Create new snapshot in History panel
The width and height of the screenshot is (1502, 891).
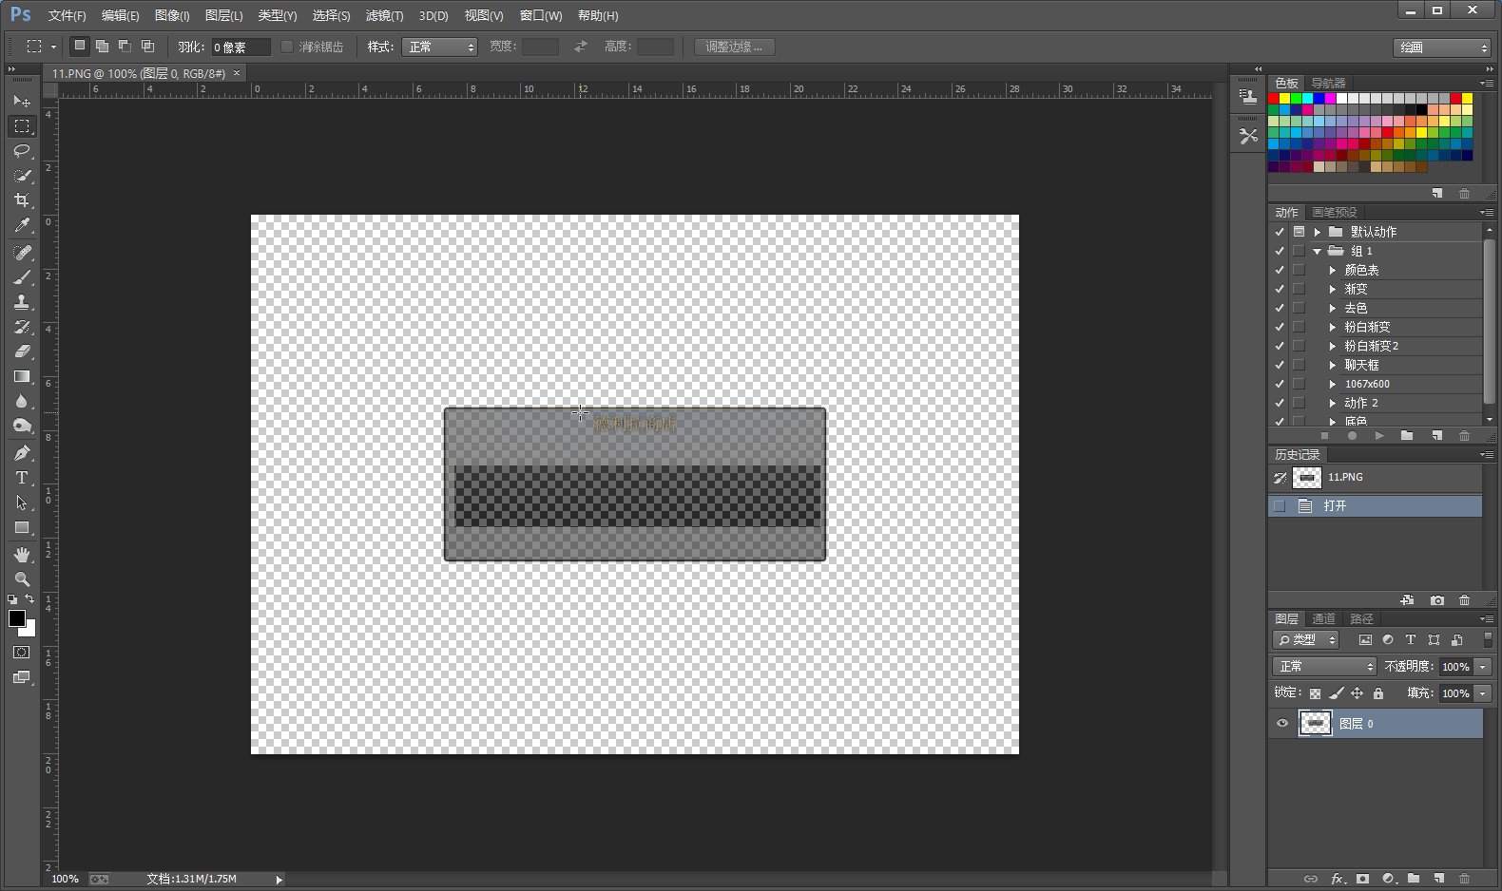(1437, 600)
